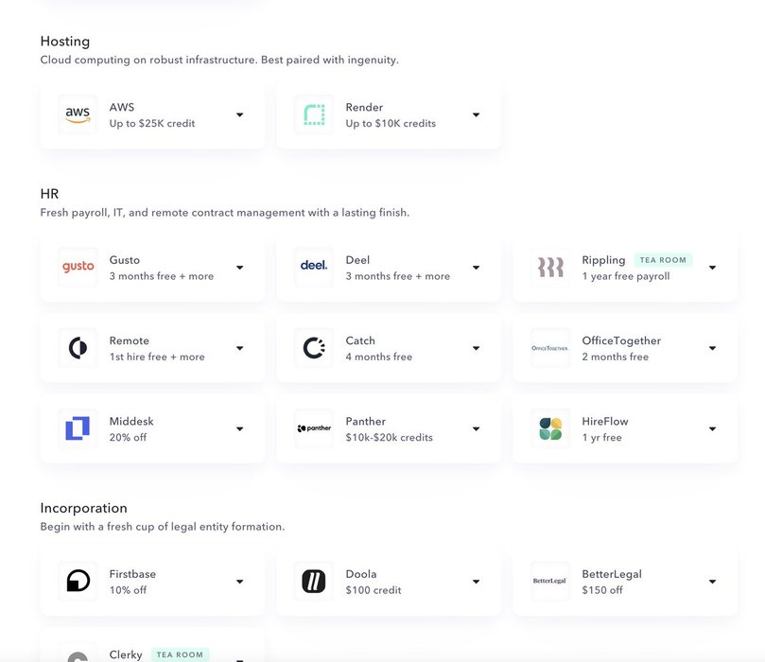Image resolution: width=765 pixels, height=662 pixels.
Task: Expand the BetterLegal dropdown arrow
Action: [x=712, y=582]
